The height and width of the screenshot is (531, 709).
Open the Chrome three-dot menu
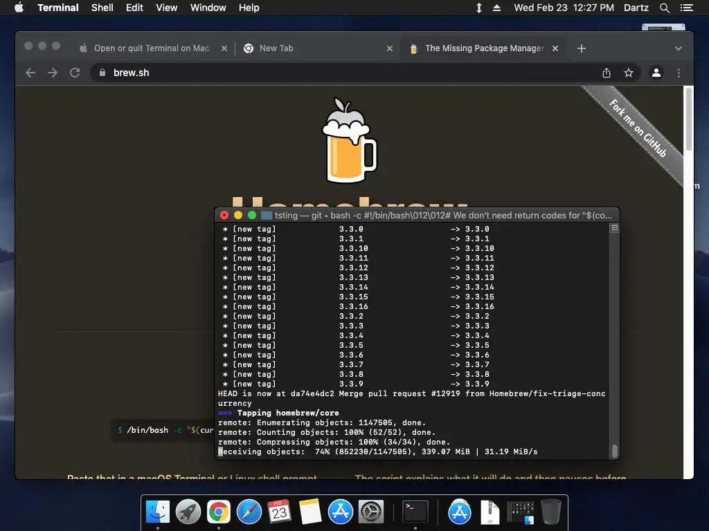[x=679, y=73]
